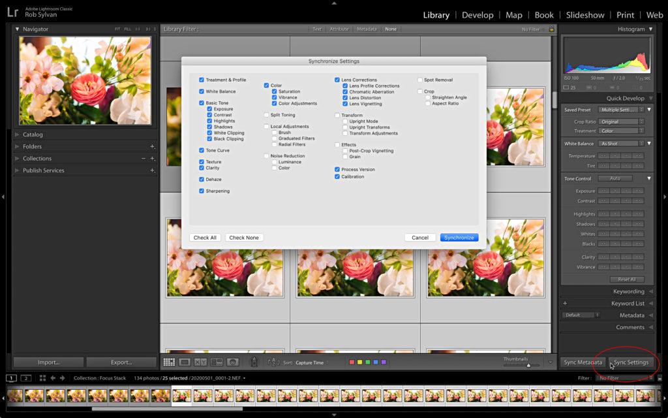Reverse the sort direction using the a-z icon
668x418 pixels.
point(273,362)
